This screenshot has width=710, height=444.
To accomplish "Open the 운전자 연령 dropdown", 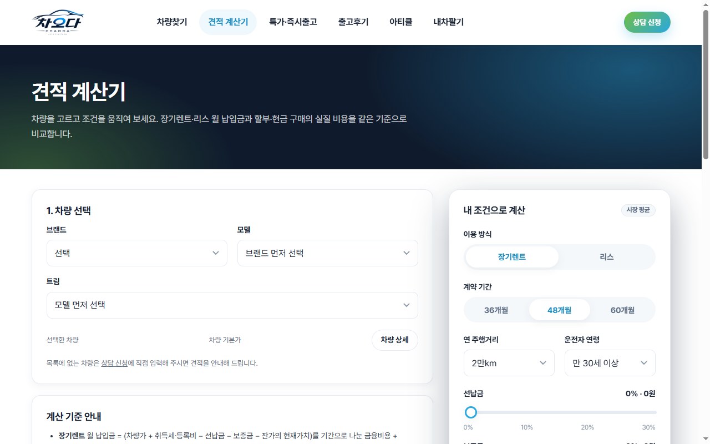I will tap(610, 363).
